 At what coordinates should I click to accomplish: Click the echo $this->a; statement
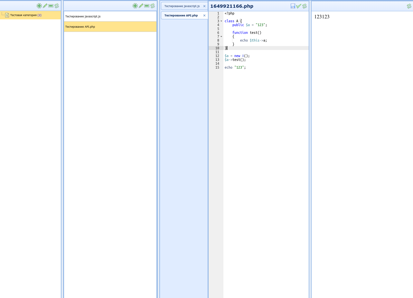point(254,40)
